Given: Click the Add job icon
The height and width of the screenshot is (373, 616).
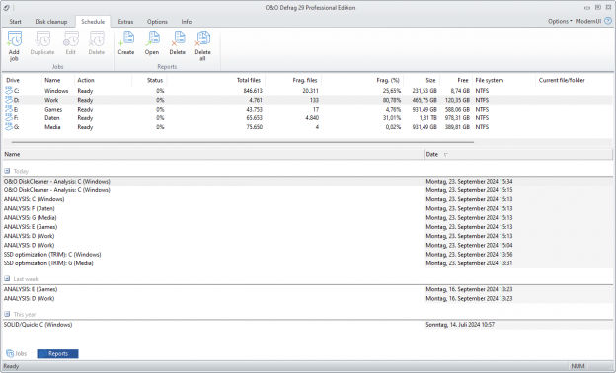Looking at the screenshot, I should coord(14,39).
